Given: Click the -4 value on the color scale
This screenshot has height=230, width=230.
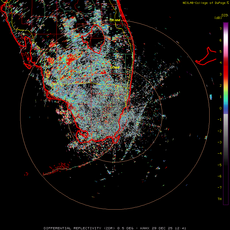Looking at the screenshot, I should 220,154.
